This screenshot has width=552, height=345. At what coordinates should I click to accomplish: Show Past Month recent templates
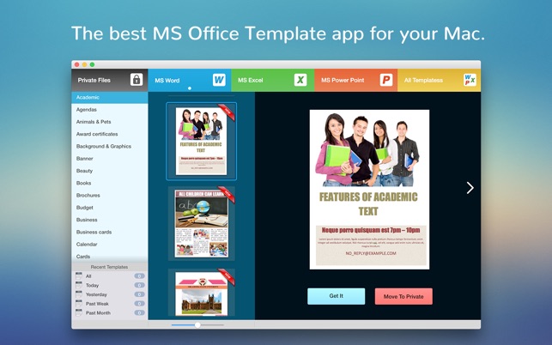pos(110,312)
